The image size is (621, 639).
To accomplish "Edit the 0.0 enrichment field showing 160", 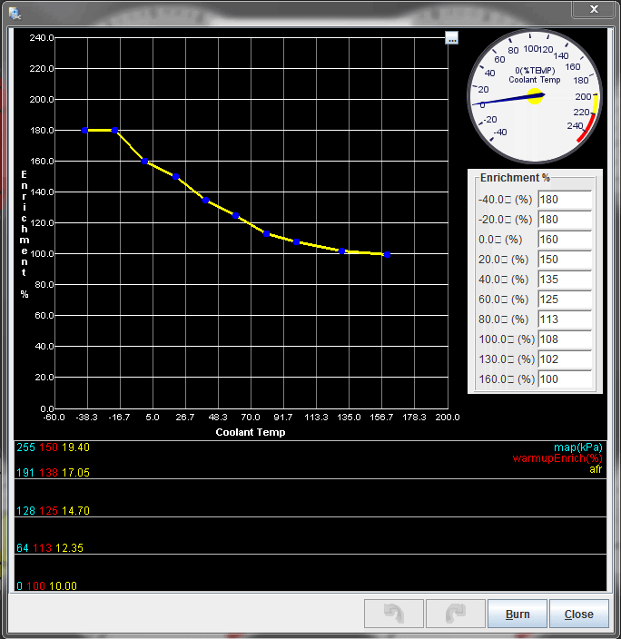I will tap(565, 240).
